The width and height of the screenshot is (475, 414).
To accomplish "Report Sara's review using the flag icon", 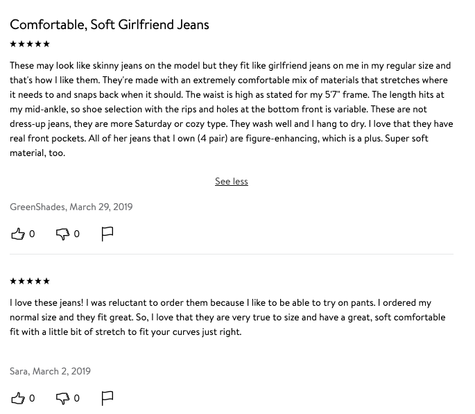I will (x=107, y=398).
